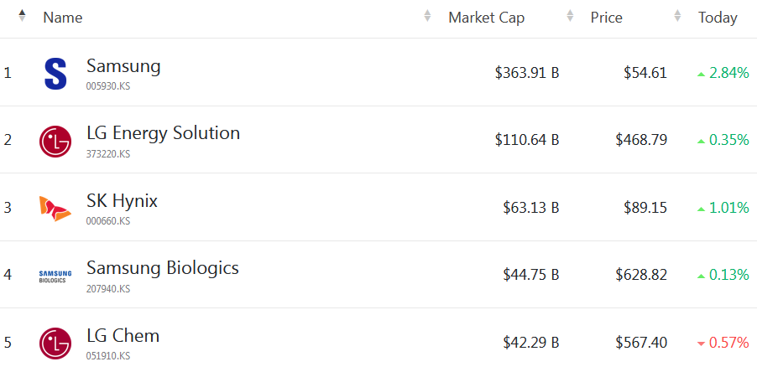Click the Samsung Biologics logo
Image resolution: width=757 pixels, height=372 pixels.
(55, 275)
